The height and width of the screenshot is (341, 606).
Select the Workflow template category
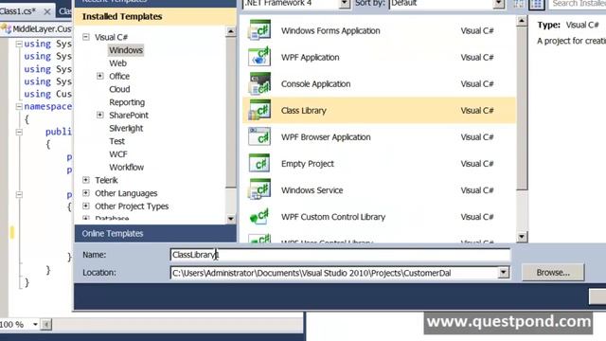tap(126, 167)
